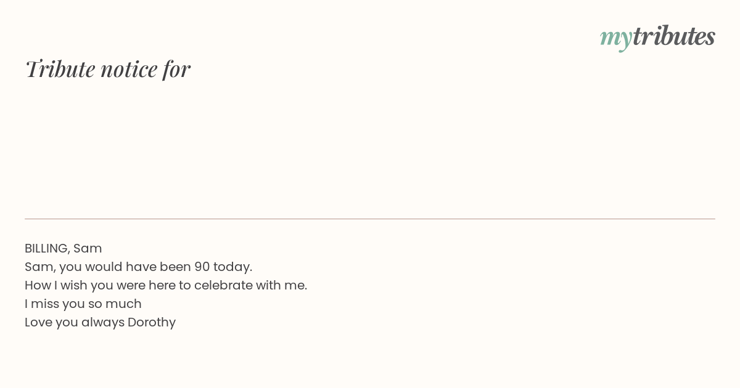
Task: Select the 'Tribute notice for' heading
Action: click(108, 69)
